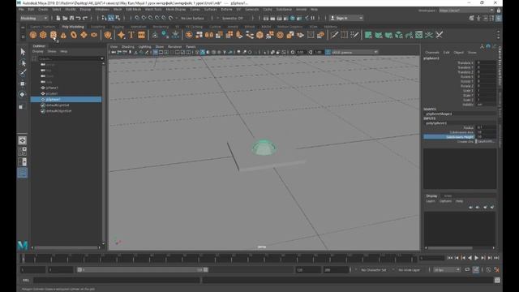This screenshot has height=292, width=519.
Task: Open the Symmetry Off dropdown
Action: pos(233,18)
